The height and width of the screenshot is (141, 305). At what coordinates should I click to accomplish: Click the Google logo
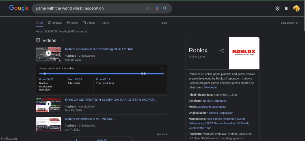pos(19,8)
